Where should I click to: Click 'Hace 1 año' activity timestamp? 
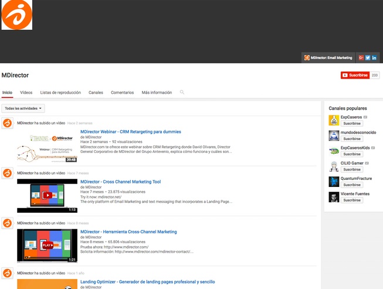[x=76, y=273]
